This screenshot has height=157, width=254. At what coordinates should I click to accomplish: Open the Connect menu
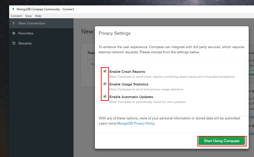(x=16, y=16)
